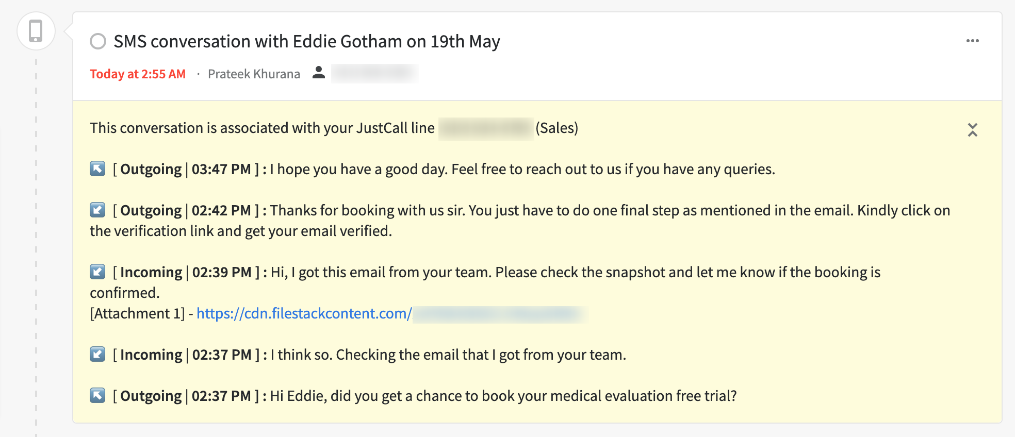Click the outgoing arrow icon at 03:47 PM

tap(97, 169)
